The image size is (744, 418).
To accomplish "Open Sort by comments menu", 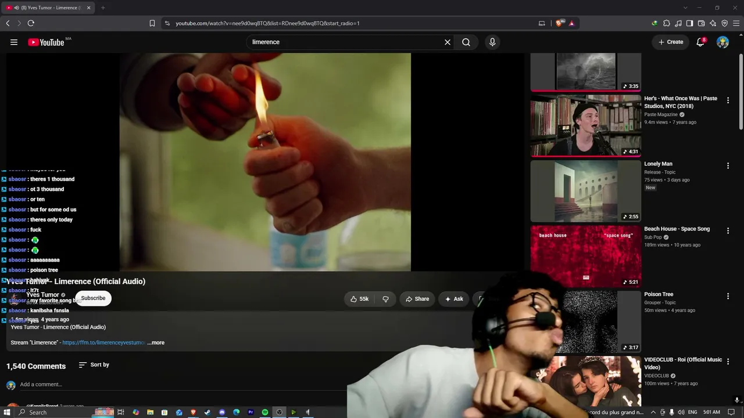I will click(x=94, y=365).
